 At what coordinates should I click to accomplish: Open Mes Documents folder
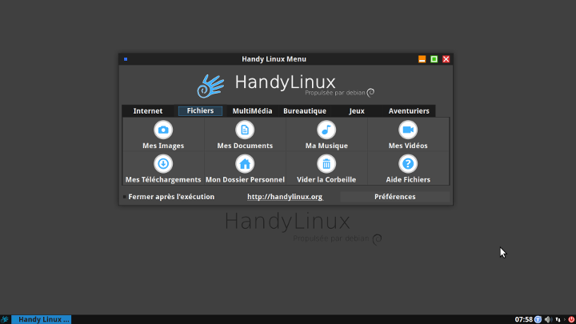point(245,135)
